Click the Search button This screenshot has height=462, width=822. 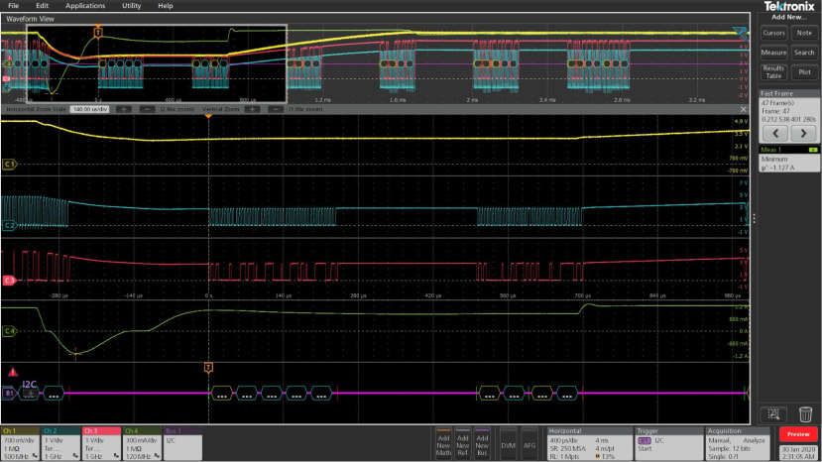[x=804, y=53]
